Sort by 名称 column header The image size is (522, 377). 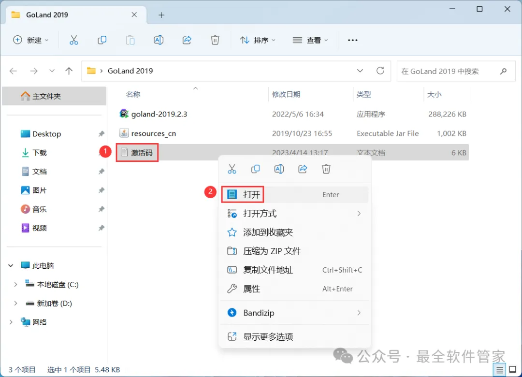click(133, 94)
